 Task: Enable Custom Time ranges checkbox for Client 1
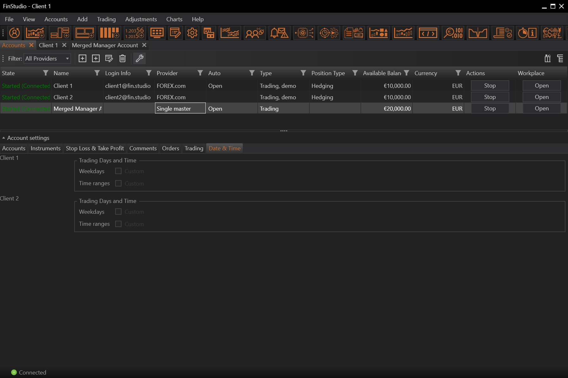pos(118,183)
